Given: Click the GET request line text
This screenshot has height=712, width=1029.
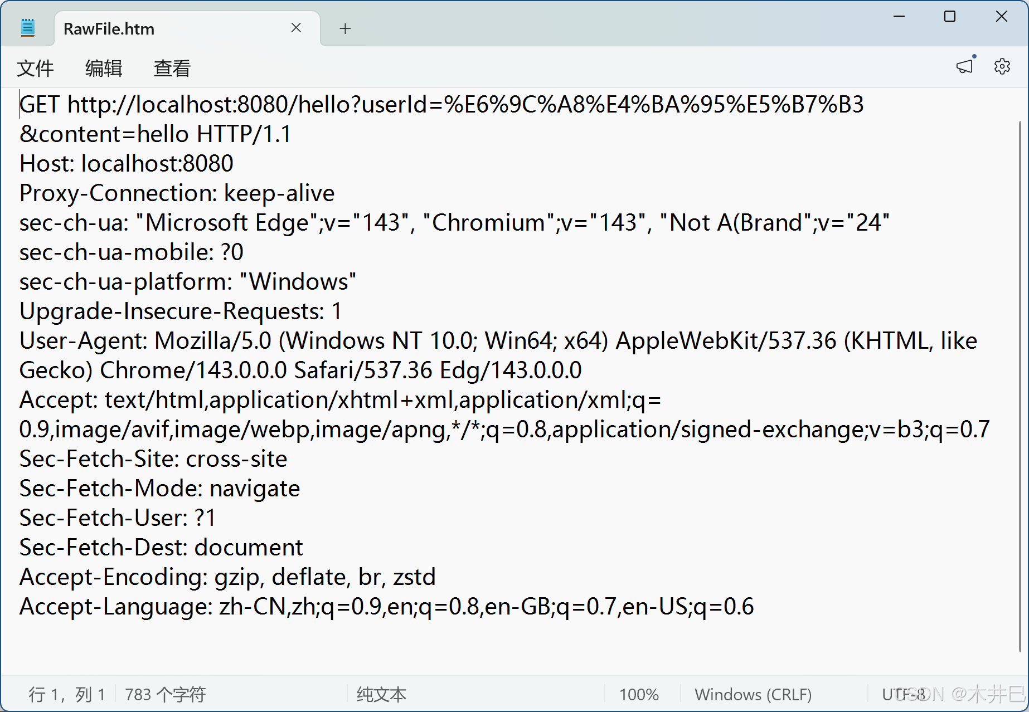Looking at the screenshot, I should [441, 105].
